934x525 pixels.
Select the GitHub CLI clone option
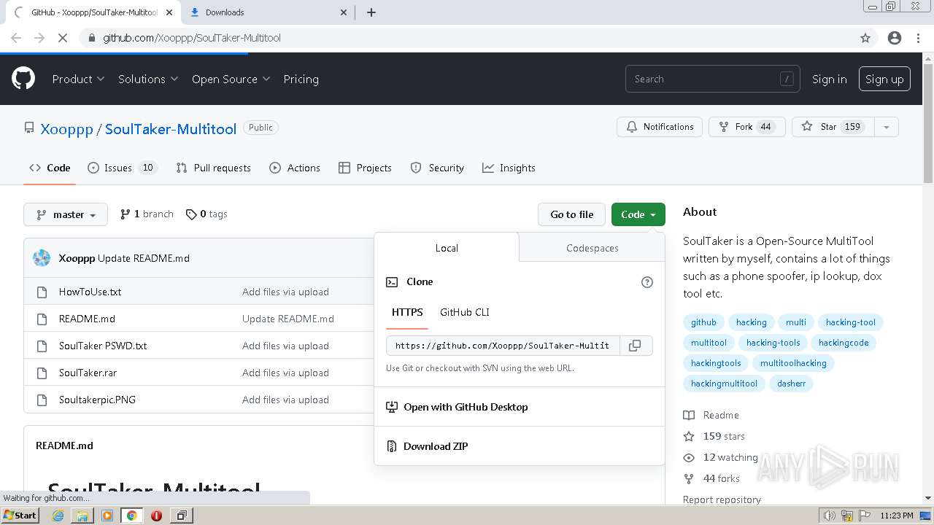click(x=465, y=312)
